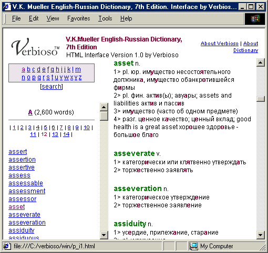The width and height of the screenshot is (268, 253).
Task: Minimize the browser window
Action: pos(242,7)
